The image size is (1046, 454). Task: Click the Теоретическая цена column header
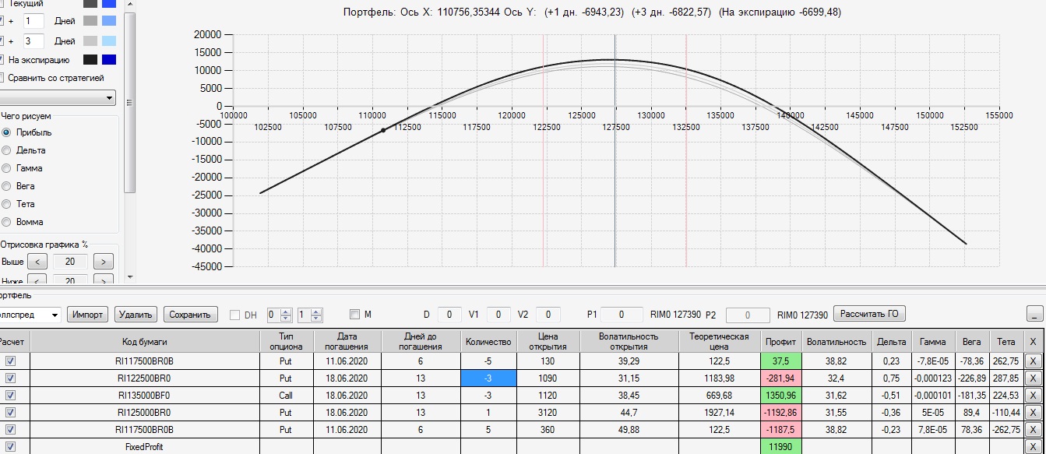point(719,341)
